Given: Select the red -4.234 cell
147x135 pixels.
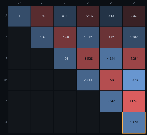Looking at the screenshot, I should point(134,59).
